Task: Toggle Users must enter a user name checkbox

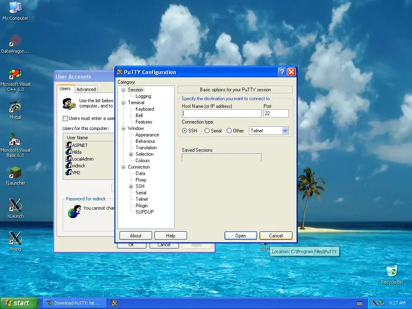Action: pos(66,119)
